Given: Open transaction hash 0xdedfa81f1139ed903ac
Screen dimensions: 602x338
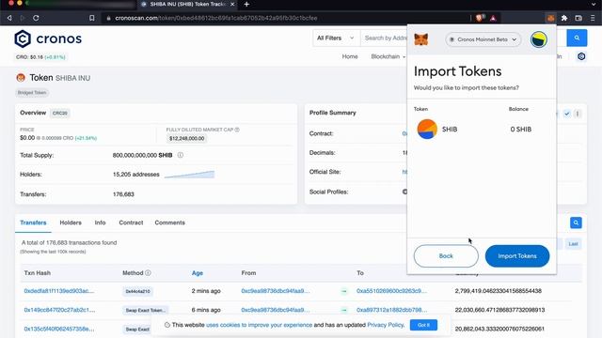Looking at the screenshot, I should (x=58, y=291).
